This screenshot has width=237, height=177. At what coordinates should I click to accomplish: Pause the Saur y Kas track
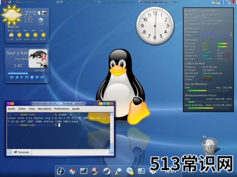(x=27, y=78)
